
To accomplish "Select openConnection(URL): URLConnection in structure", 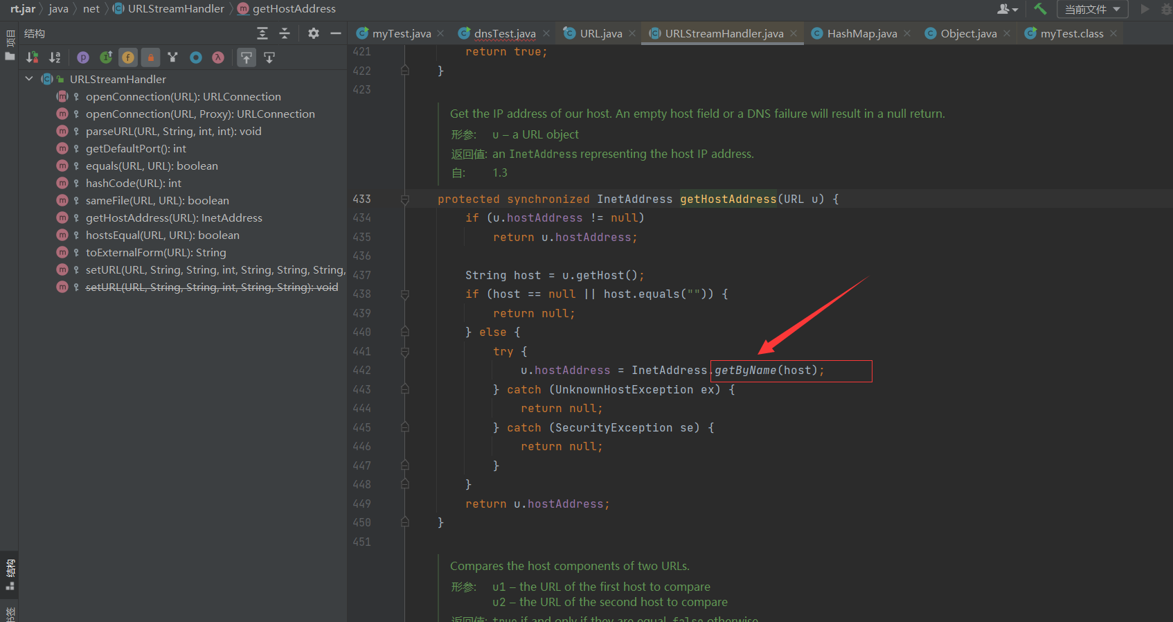I will click(183, 96).
